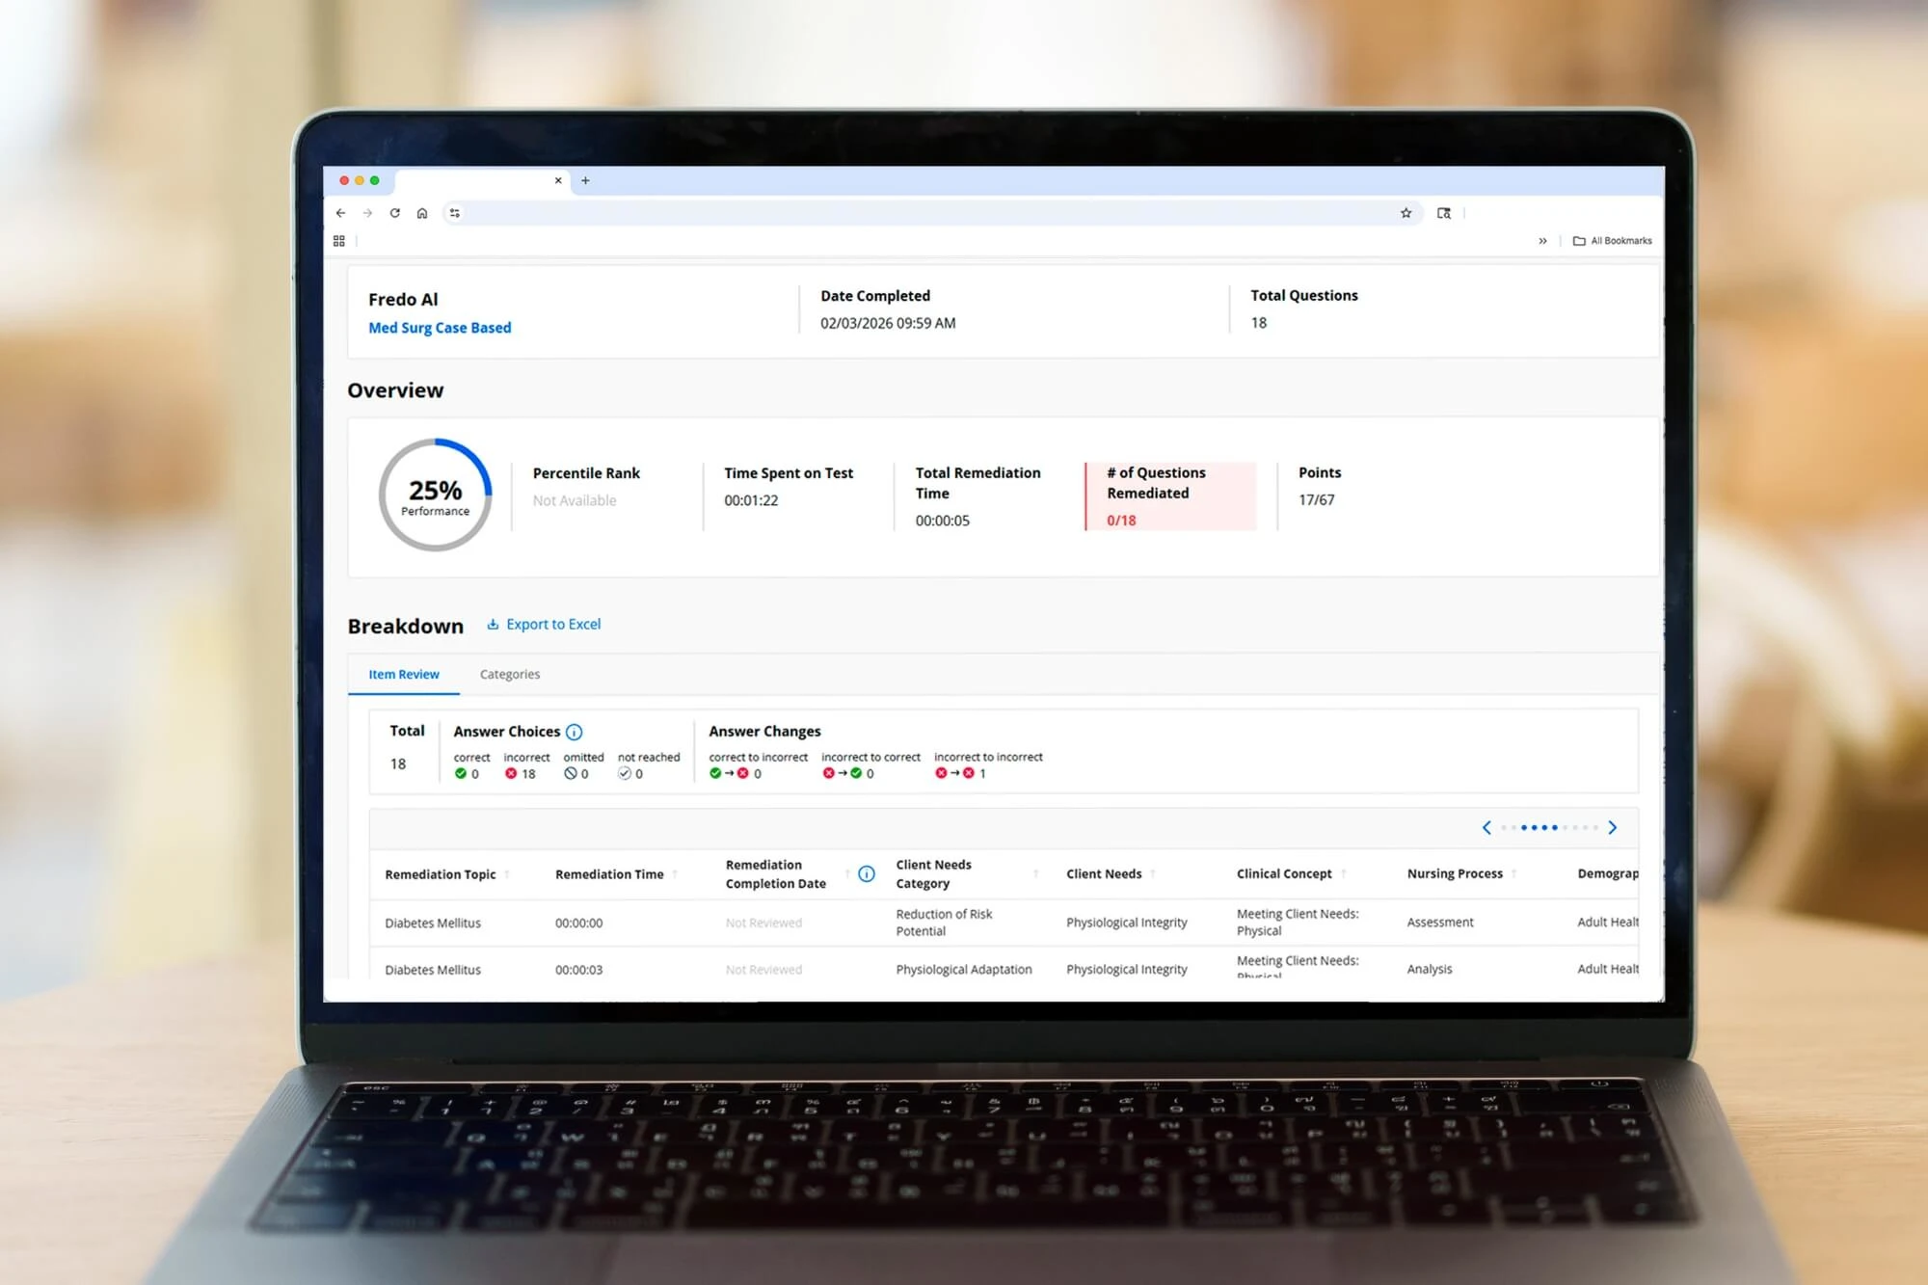Switch to the Categories tab

tap(510, 674)
